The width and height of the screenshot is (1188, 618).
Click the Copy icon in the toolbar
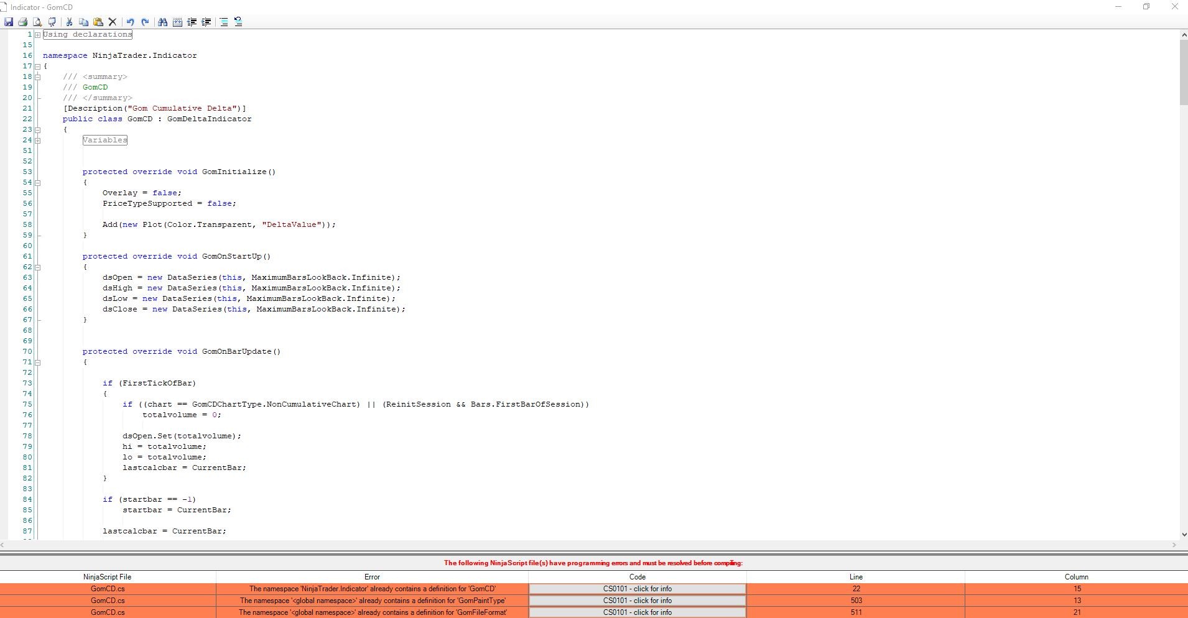pos(84,22)
